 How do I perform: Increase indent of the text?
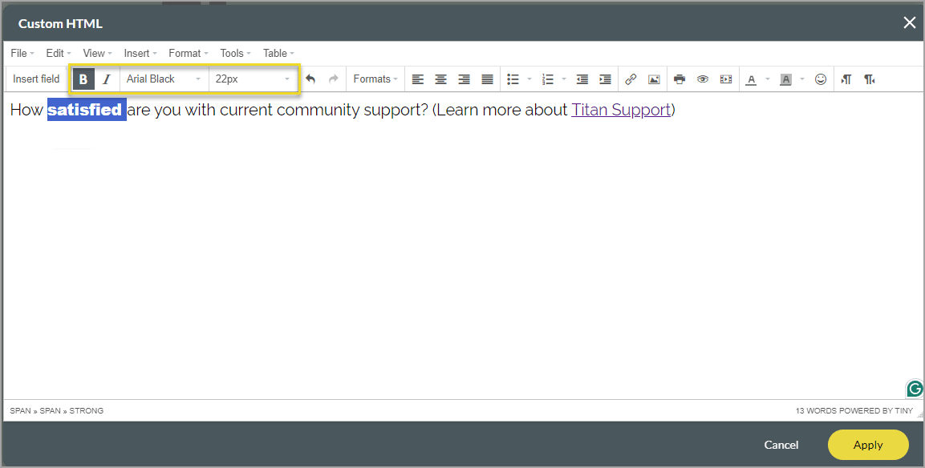click(605, 79)
